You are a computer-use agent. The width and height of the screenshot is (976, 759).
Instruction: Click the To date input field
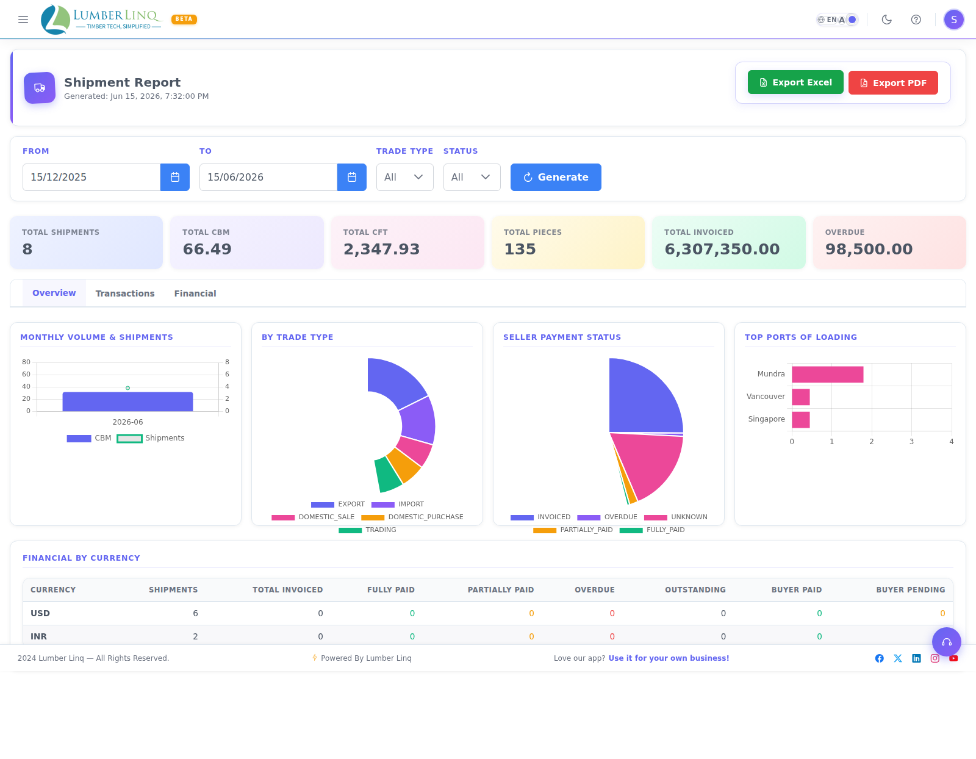point(268,177)
